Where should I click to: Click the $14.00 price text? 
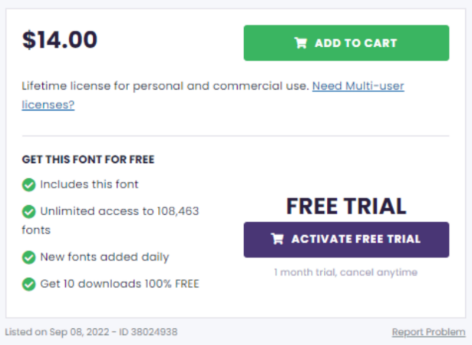(60, 39)
